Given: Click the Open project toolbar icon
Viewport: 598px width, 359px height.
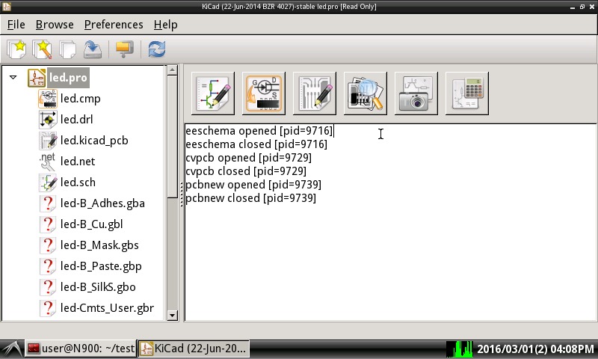Looking at the screenshot, I should click(67, 49).
